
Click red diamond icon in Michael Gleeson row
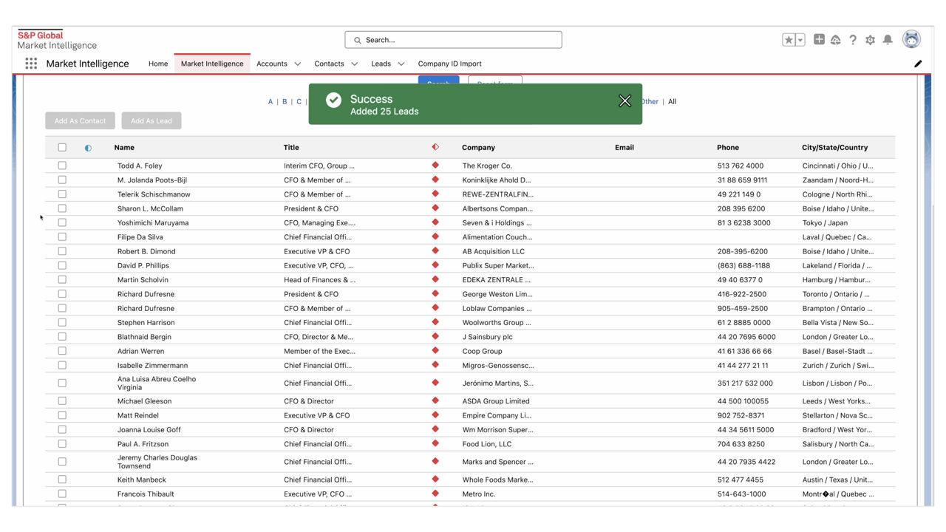pos(435,400)
